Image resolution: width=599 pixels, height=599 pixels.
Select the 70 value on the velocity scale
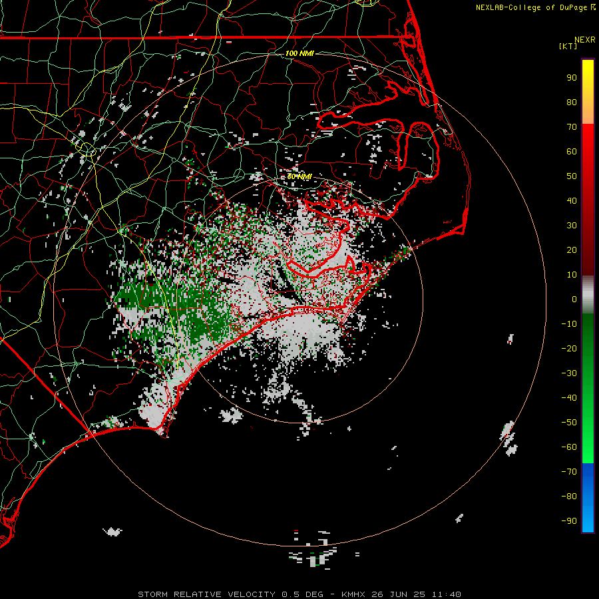coord(572,127)
